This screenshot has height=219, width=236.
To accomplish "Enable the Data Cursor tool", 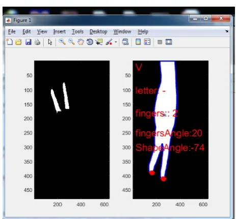I will 99,42.
